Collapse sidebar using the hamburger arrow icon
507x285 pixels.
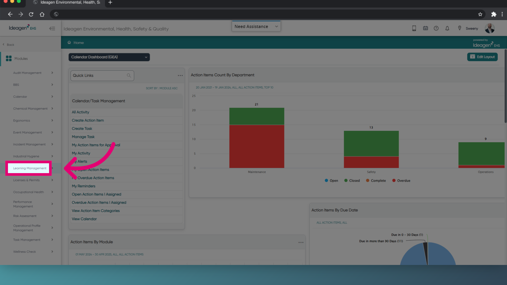tap(52, 28)
